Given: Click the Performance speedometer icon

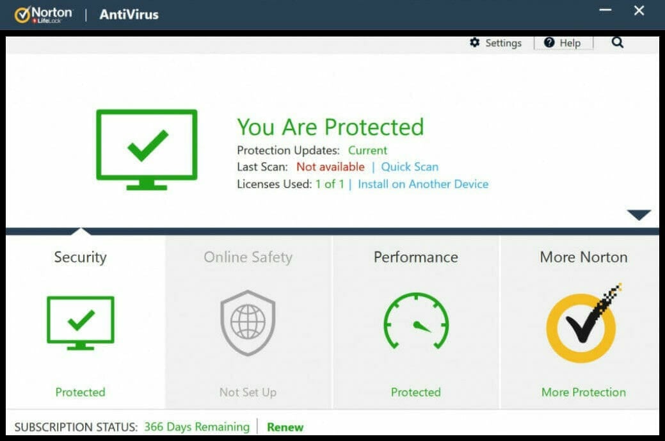Looking at the screenshot, I should click(x=416, y=321).
